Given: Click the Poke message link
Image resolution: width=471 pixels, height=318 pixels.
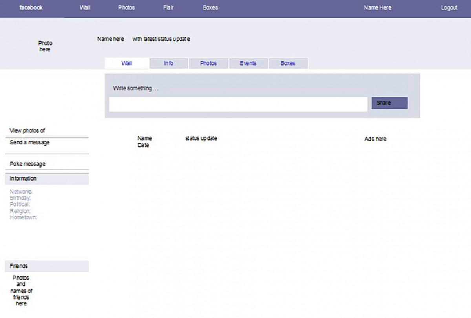Looking at the screenshot, I should pyautogui.click(x=27, y=164).
